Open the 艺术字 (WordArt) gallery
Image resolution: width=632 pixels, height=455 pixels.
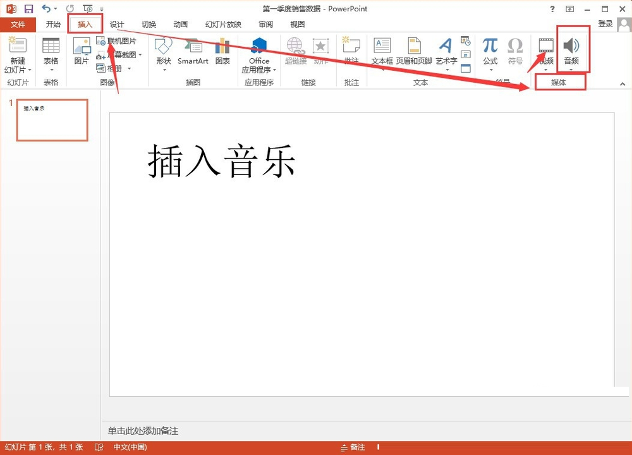click(x=447, y=54)
